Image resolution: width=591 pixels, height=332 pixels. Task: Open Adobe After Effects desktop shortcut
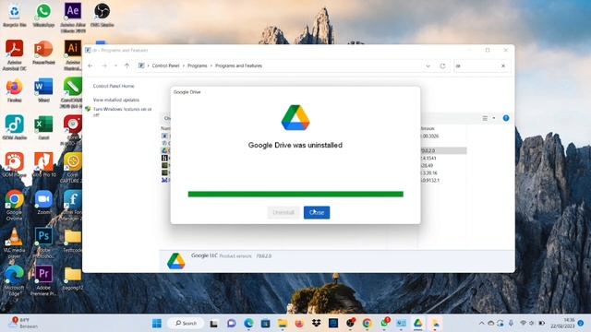pos(73,17)
